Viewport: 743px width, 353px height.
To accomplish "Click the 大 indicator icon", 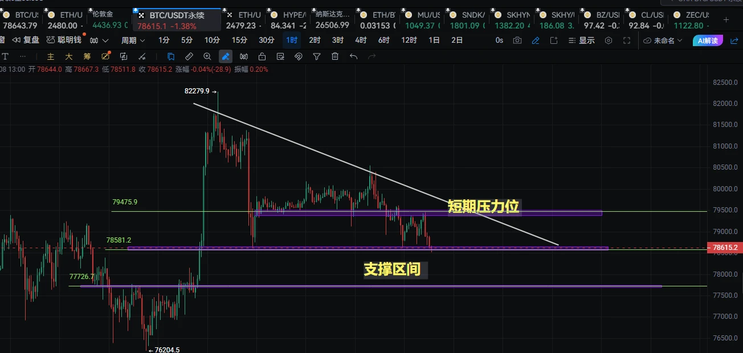I will click(69, 56).
